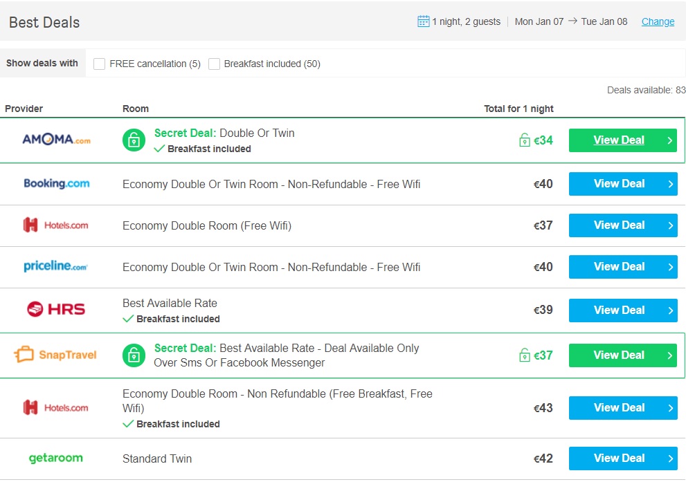686x482 pixels.
Task: View the AMOMA.com Secret Deal
Action: click(622, 140)
